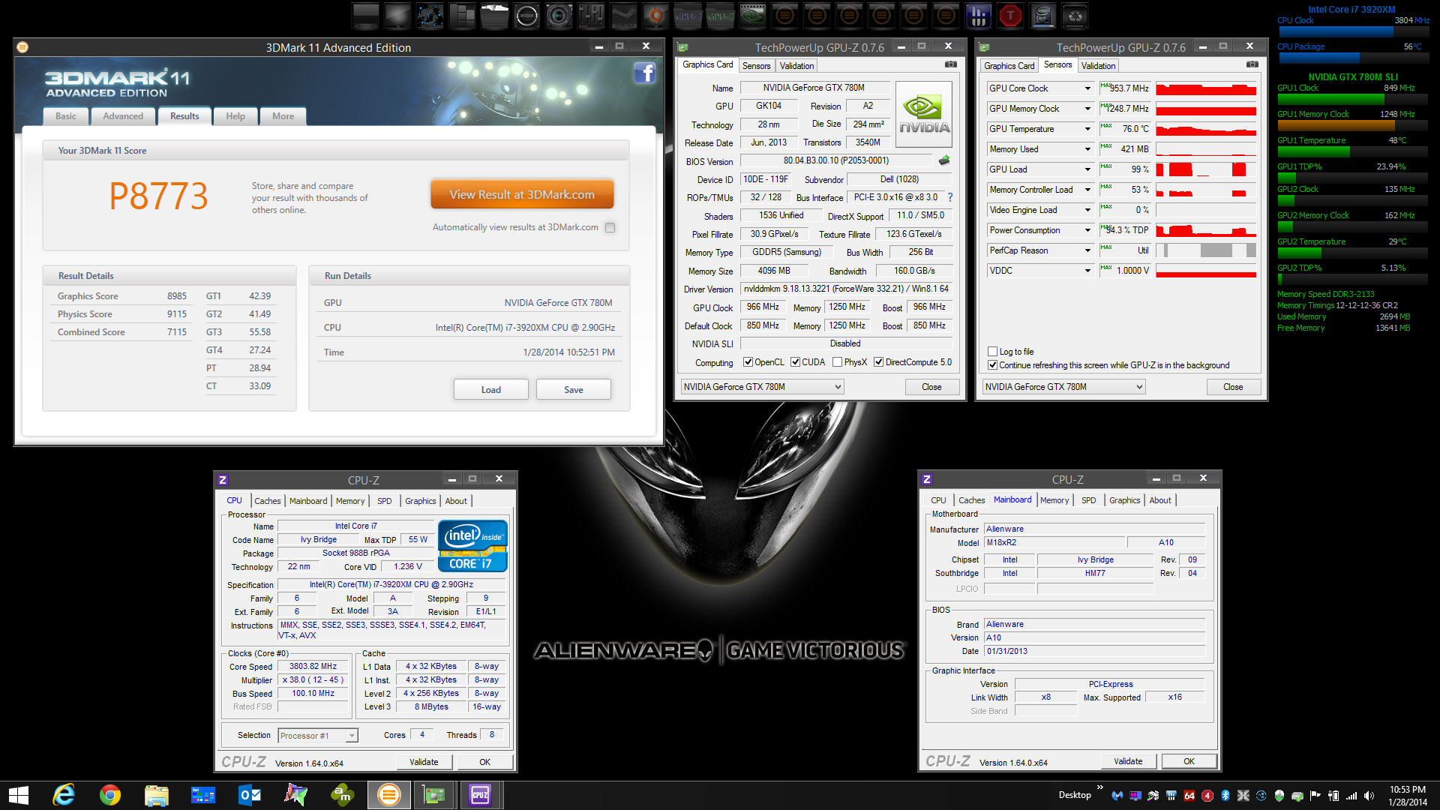Click the Load button in 3DMark
1440x810 pixels.
click(x=491, y=389)
